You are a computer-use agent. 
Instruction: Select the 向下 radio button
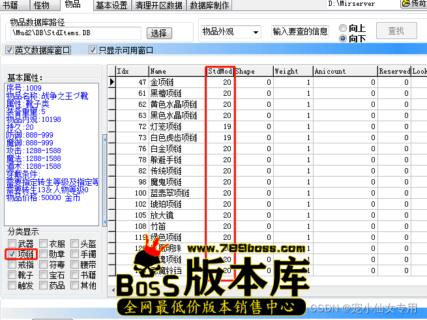tap(343, 38)
